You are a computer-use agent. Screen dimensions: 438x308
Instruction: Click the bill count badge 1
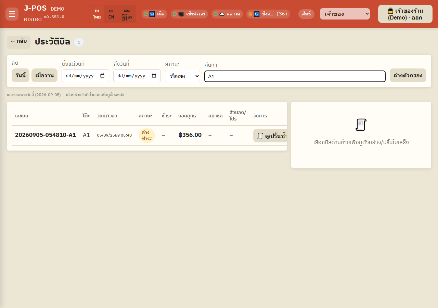click(79, 42)
